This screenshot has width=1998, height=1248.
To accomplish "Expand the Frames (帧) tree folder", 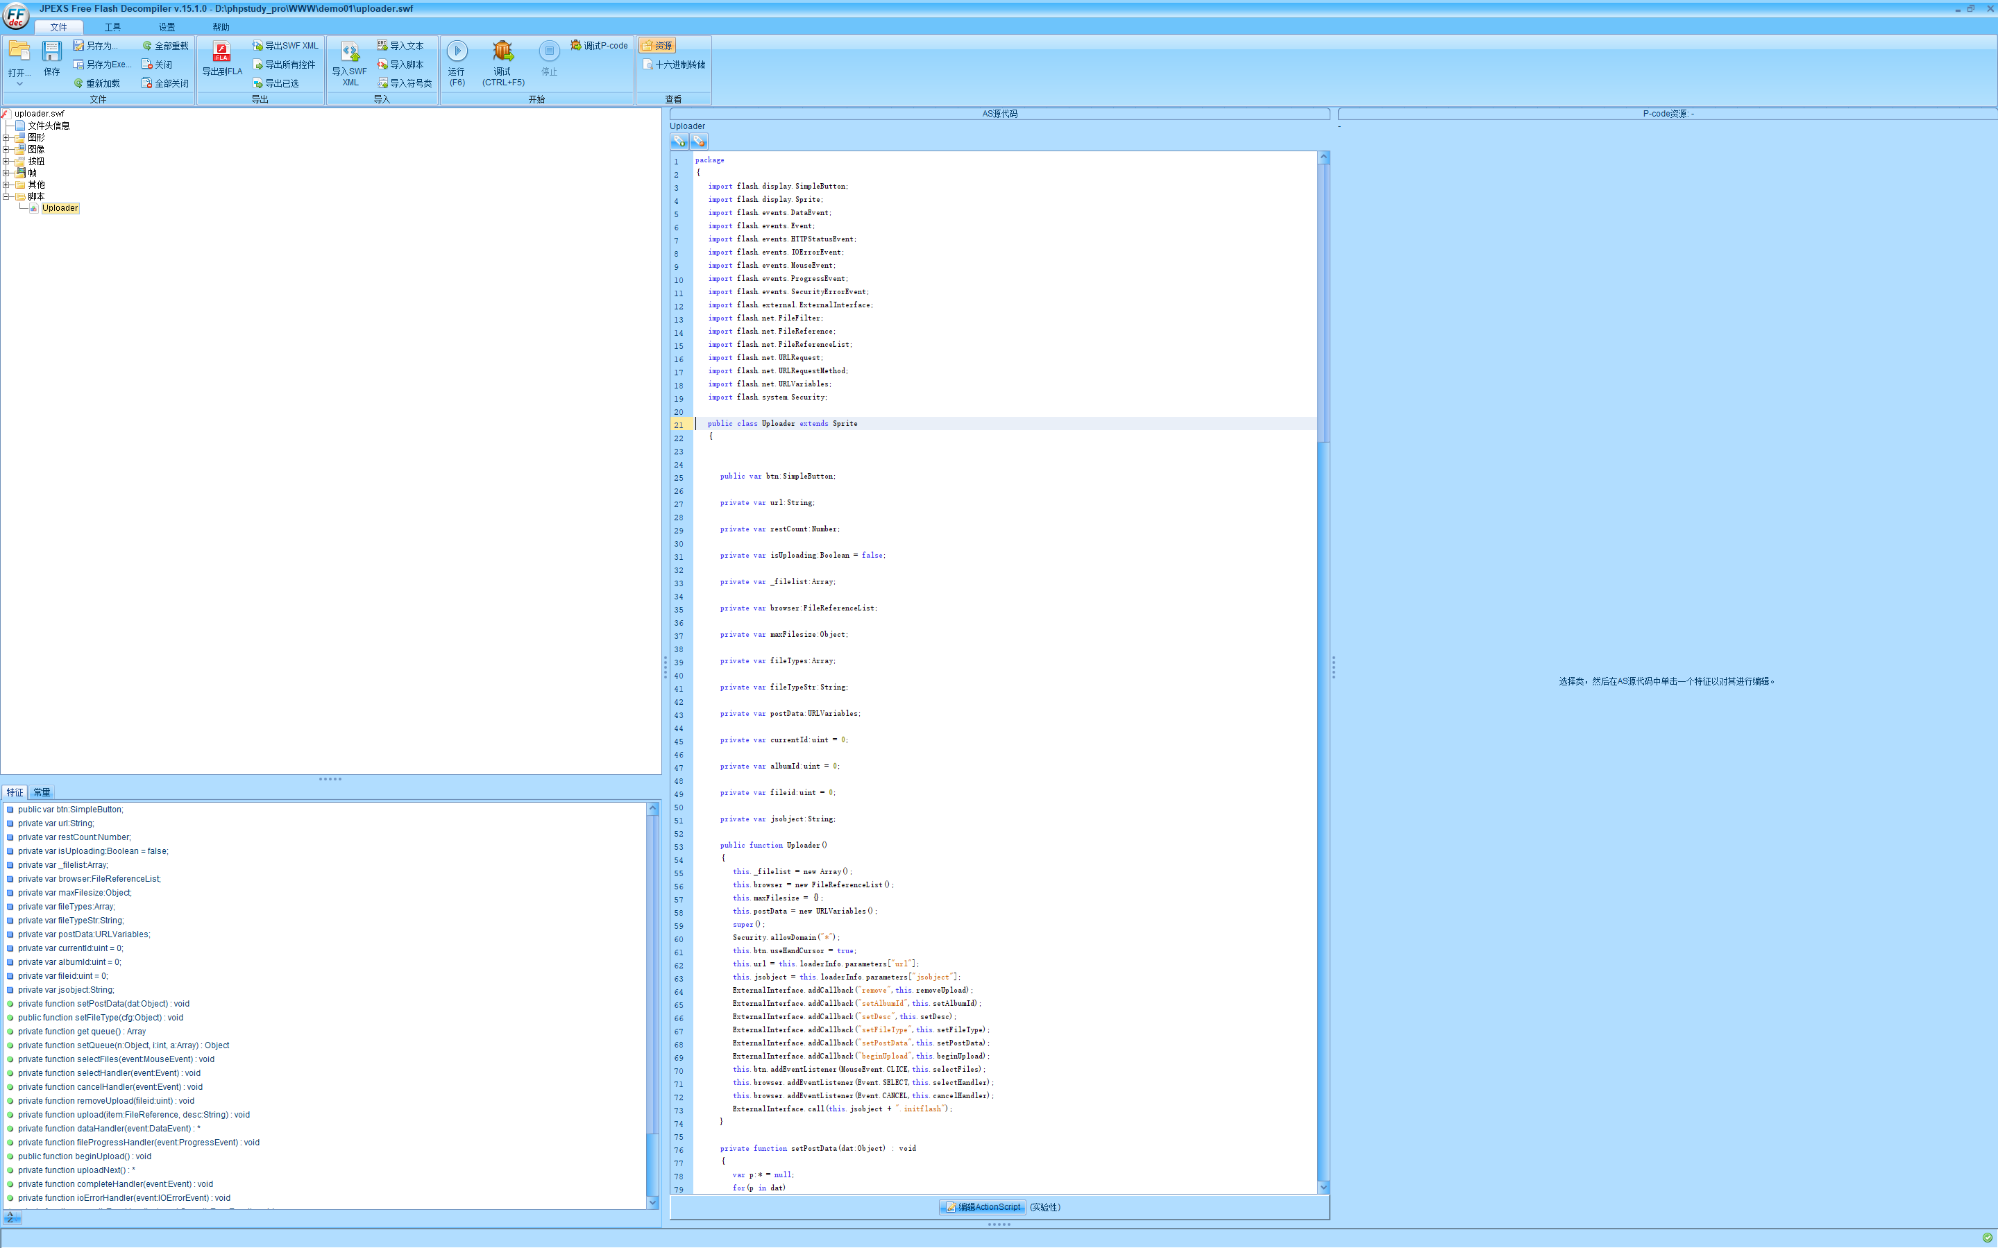I will click(x=6, y=173).
